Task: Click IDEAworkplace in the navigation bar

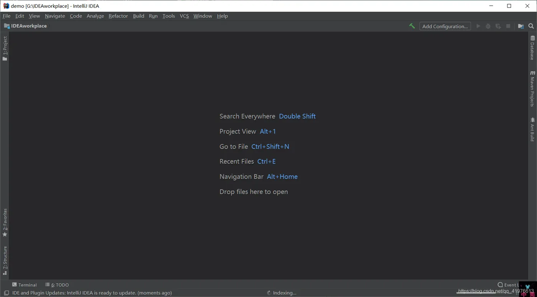Action: pyautogui.click(x=26, y=26)
